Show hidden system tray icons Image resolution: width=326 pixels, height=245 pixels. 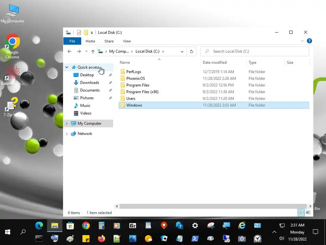coord(274,232)
